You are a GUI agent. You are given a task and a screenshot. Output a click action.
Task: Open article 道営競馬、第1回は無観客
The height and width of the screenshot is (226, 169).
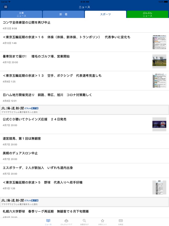[84, 141]
